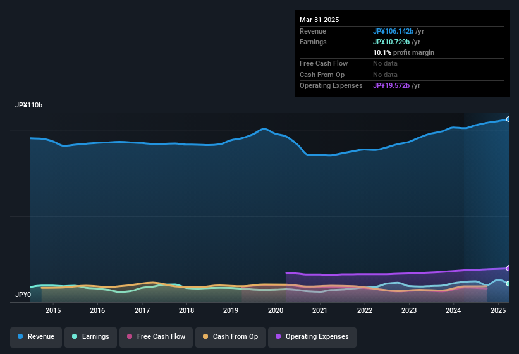
Task: Toggle the Operating Expenses legend button
Action: [x=312, y=338]
